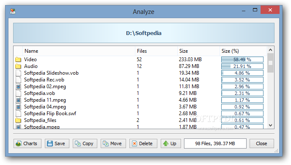Select the Softpedia.vob file name

[39, 93]
